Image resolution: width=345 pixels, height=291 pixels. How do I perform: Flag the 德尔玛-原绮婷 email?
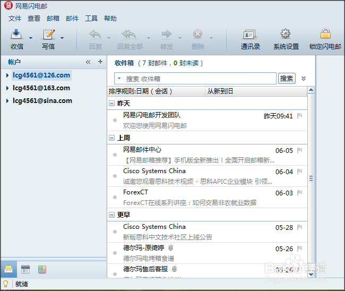click(299, 249)
